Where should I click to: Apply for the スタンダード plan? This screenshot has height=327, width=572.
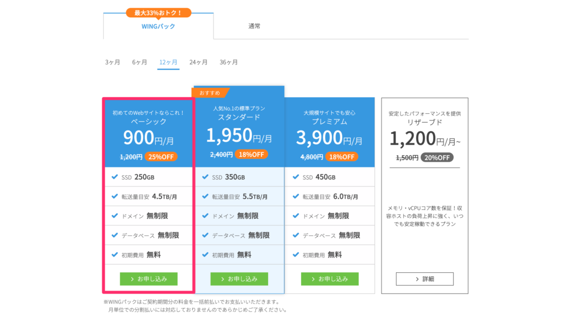click(239, 279)
